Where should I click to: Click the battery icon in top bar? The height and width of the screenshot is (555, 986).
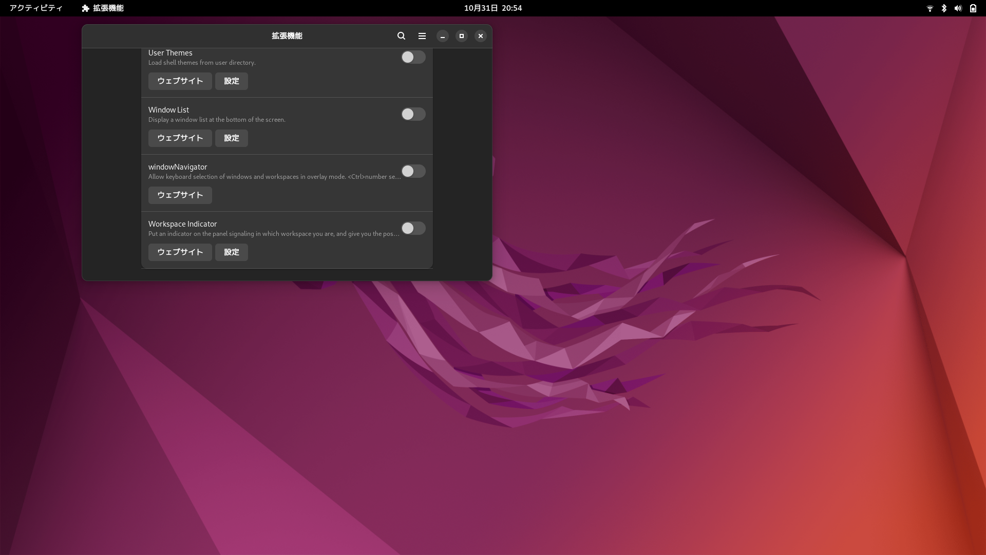point(973,8)
